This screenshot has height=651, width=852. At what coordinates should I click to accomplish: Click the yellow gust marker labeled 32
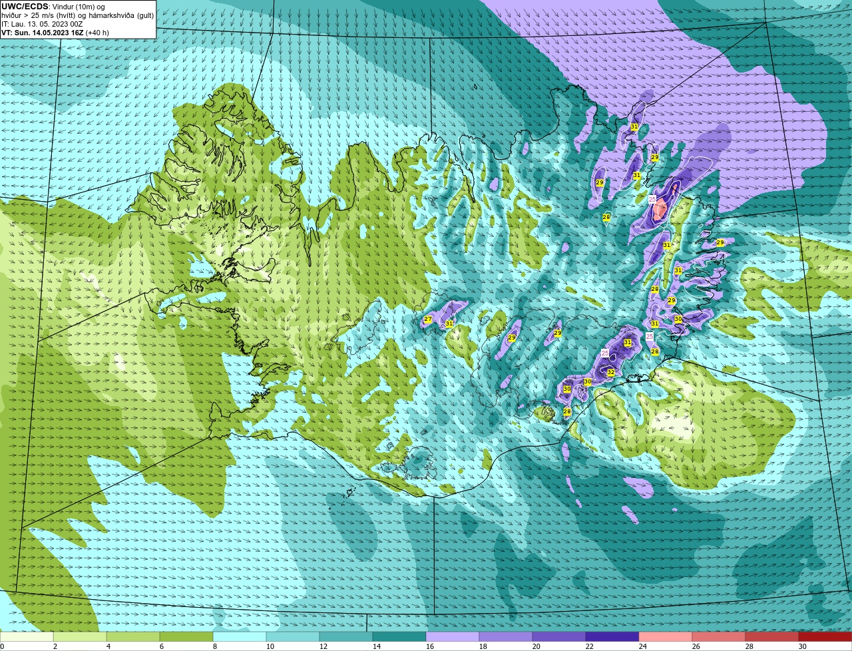coord(610,373)
